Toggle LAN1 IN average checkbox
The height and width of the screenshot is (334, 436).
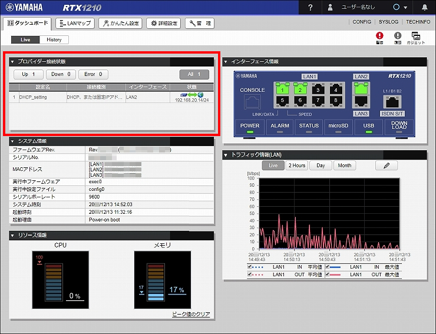pyautogui.click(x=249, y=267)
